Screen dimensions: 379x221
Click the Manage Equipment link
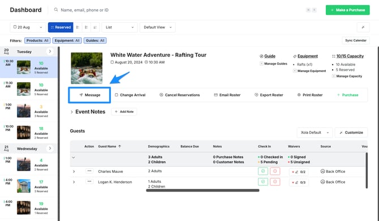tap(309, 71)
